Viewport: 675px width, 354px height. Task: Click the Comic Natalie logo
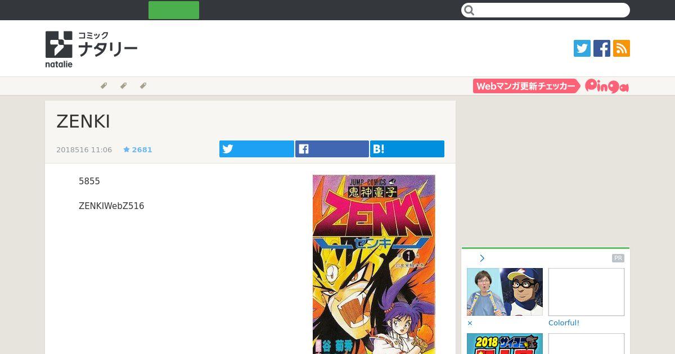coord(91,49)
